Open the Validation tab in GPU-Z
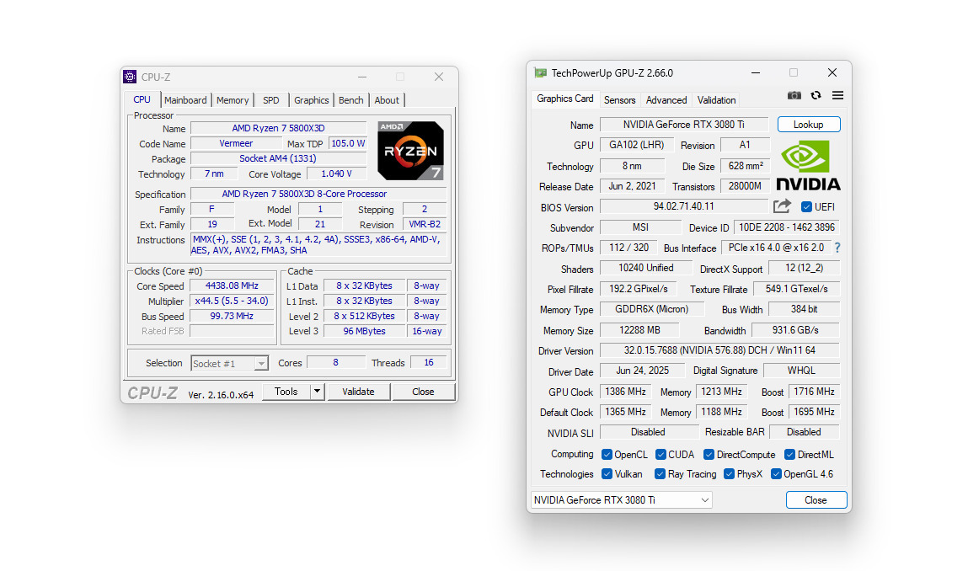Viewport: 968px width, 571px height. (717, 100)
